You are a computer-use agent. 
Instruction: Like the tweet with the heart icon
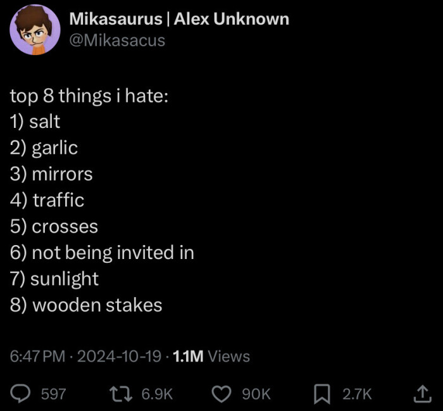221,394
